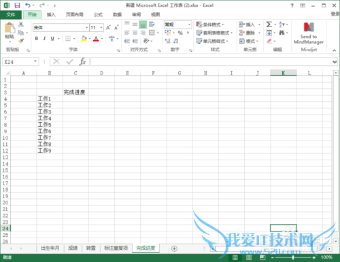Click the Redo arrow icon
Viewport: 340px width, 262px height.
(42, 5)
